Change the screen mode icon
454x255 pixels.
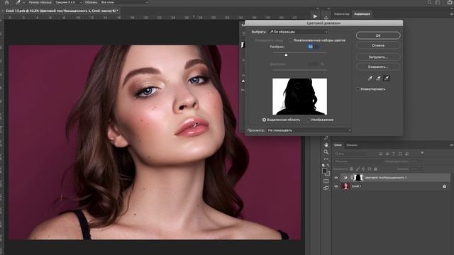pos(326,188)
